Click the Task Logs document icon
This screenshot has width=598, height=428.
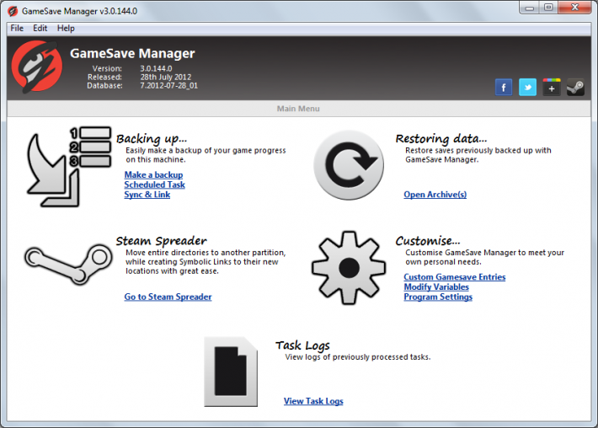[x=231, y=372]
